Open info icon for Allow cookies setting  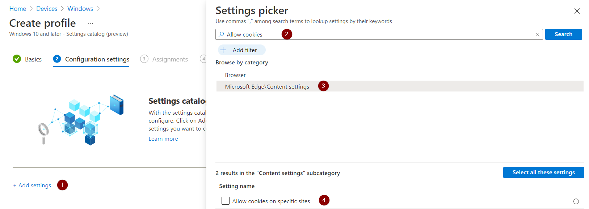tap(576, 201)
